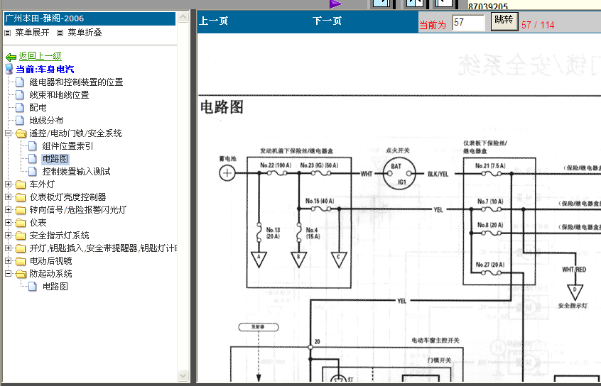This screenshot has height=386, width=601.
Task: Click document icon beside 线束和地线位置
Action: click(20, 95)
